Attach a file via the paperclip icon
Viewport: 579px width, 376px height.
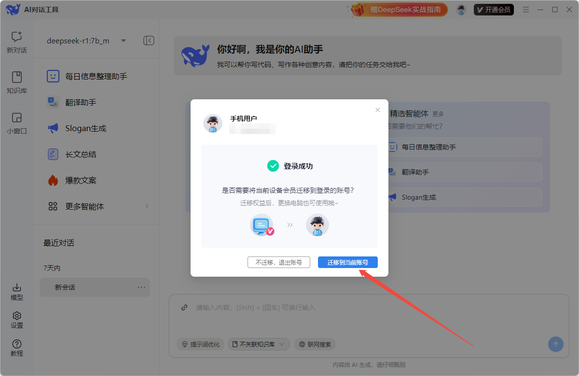(x=184, y=308)
